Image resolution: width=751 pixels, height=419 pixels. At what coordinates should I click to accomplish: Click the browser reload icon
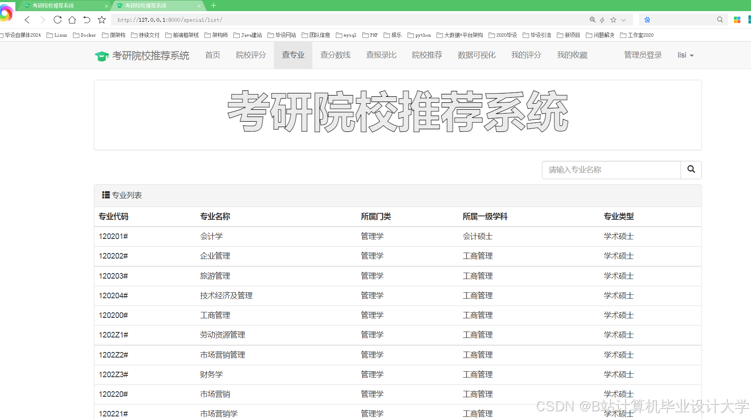[x=57, y=20]
